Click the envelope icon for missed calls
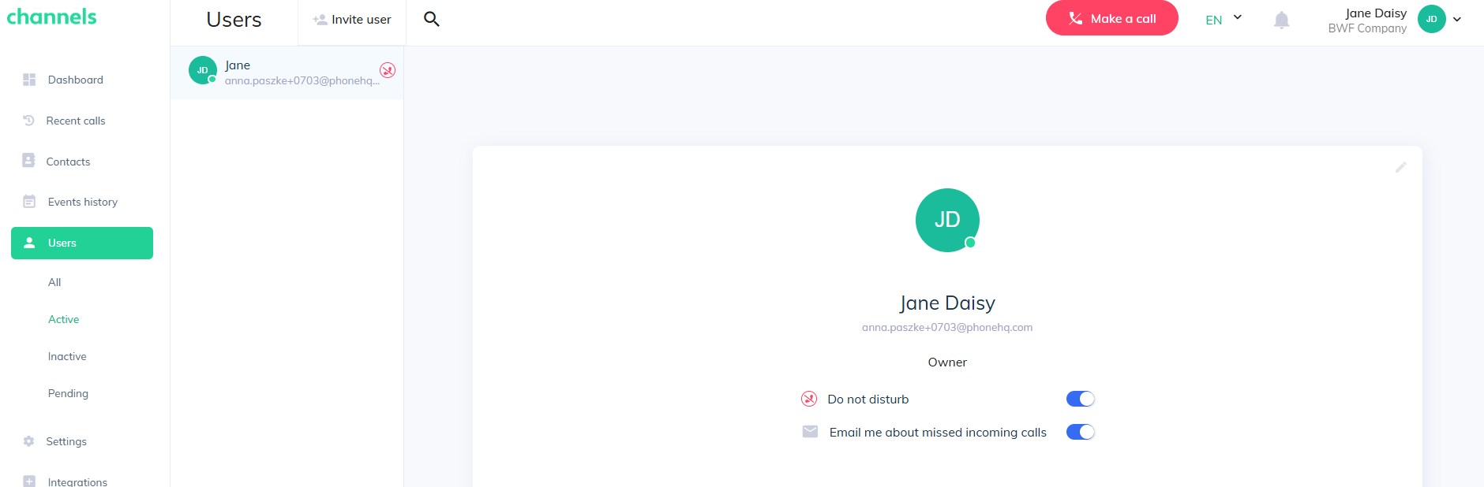 (x=810, y=431)
